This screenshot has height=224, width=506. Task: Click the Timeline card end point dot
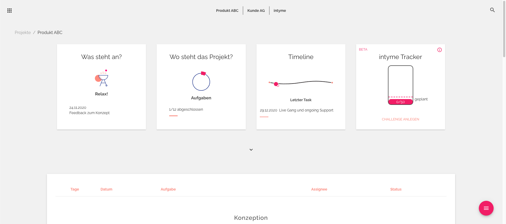(332, 83)
